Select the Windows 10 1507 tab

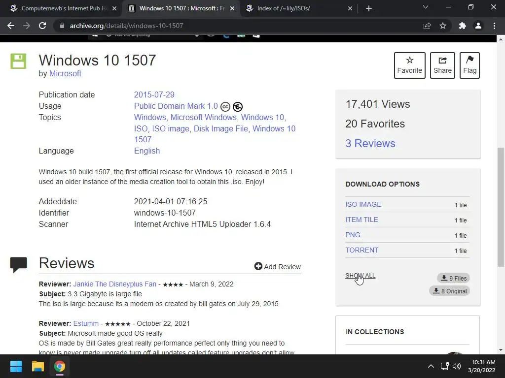181,8
